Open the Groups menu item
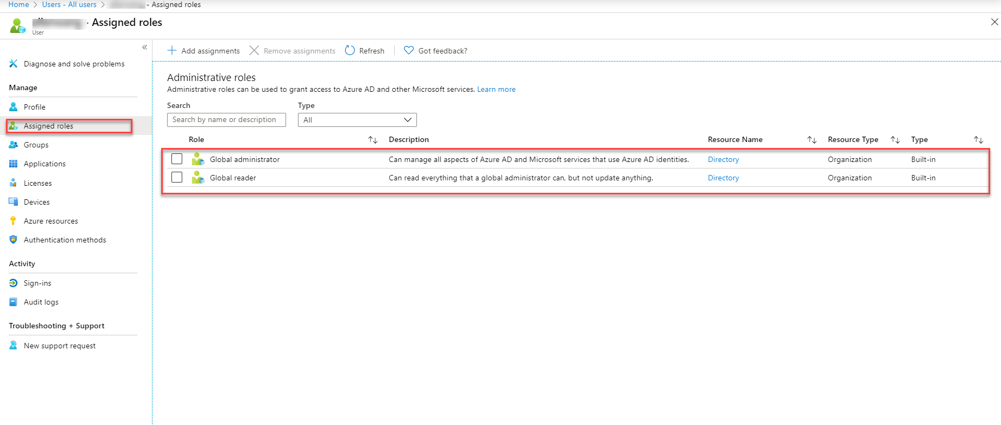1001x425 pixels. pyautogui.click(x=36, y=145)
